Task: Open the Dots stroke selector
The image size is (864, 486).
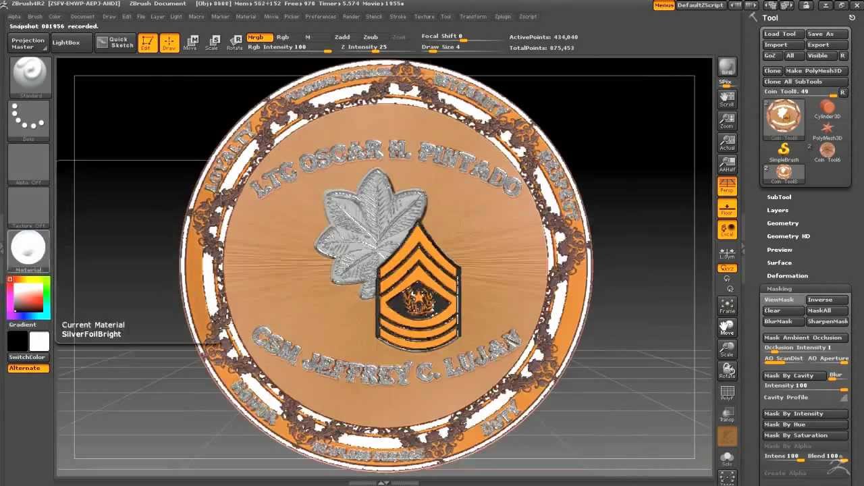Action: point(28,121)
